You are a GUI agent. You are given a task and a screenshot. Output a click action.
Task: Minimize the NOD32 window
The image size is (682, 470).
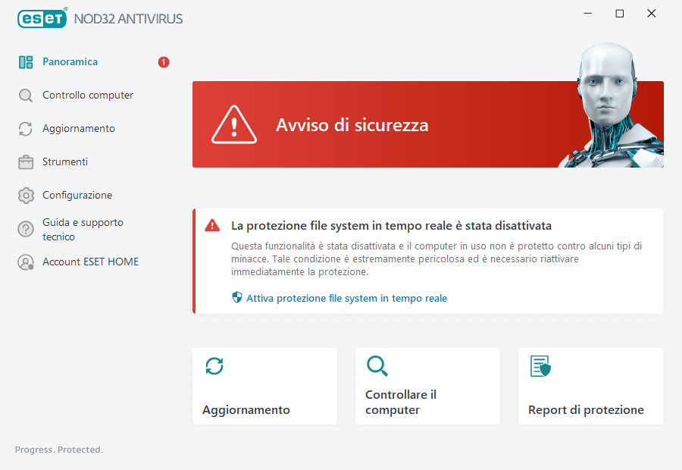588,13
